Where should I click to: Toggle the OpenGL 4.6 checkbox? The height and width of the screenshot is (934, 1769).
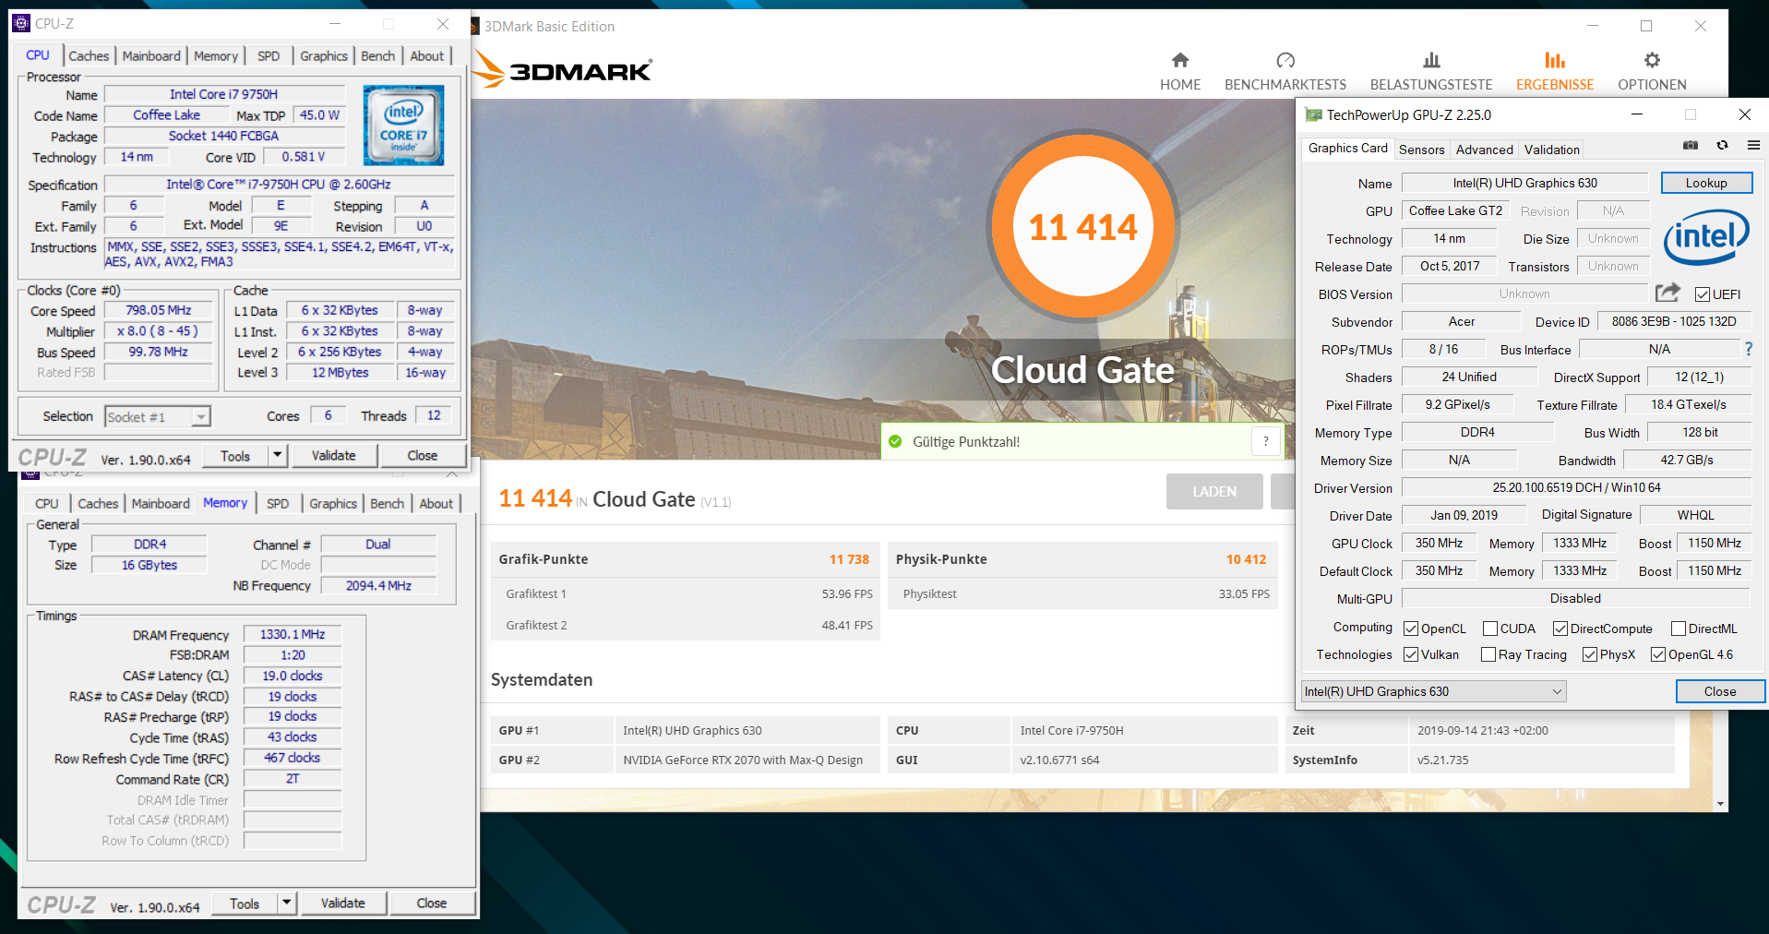pyautogui.click(x=1658, y=654)
